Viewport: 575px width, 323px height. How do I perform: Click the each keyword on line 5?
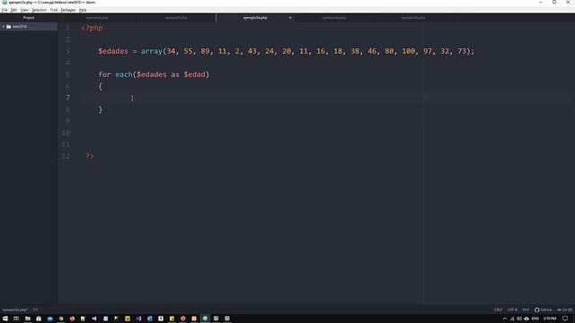tap(124, 74)
